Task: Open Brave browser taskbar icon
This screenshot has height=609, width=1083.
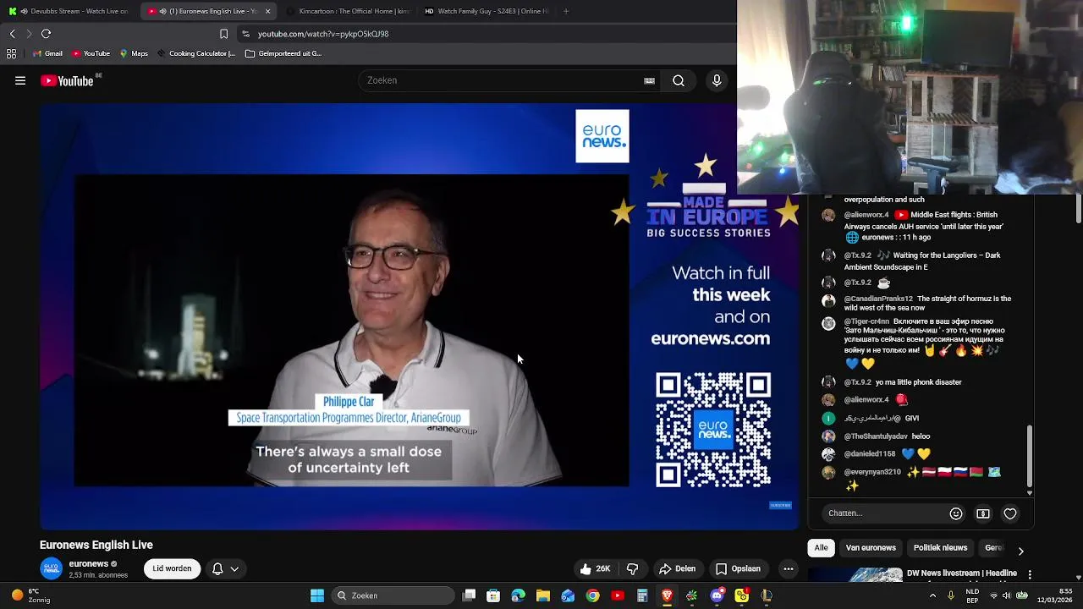Action: pos(667,595)
